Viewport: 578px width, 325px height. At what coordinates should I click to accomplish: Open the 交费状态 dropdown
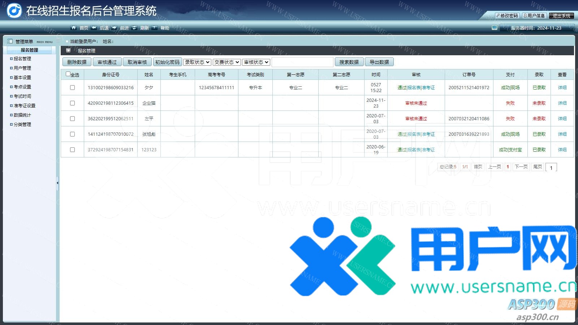(x=227, y=62)
